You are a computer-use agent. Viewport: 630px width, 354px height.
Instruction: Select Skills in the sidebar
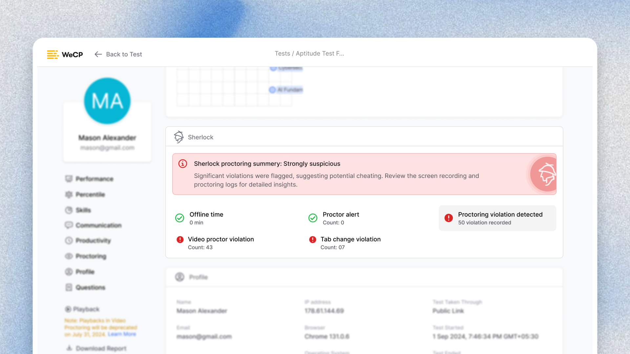(x=83, y=210)
